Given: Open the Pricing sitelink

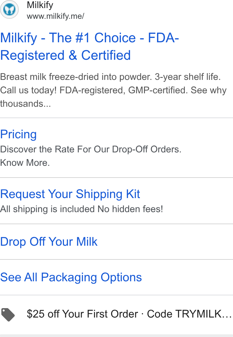Looking at the screenshot, I should (18, 134).
